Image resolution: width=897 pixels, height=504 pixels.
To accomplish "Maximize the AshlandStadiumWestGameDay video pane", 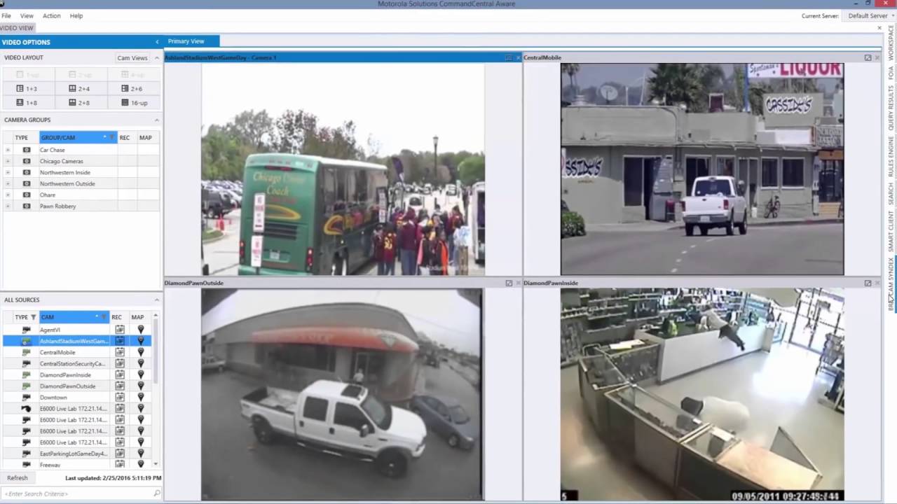I will tap(509, 57).
